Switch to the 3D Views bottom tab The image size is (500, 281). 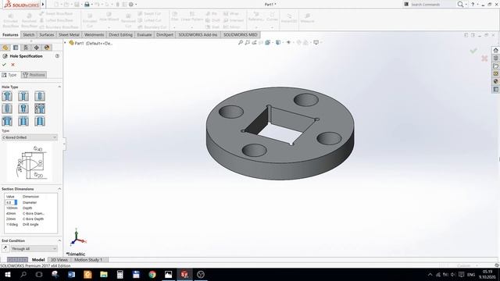59,260
